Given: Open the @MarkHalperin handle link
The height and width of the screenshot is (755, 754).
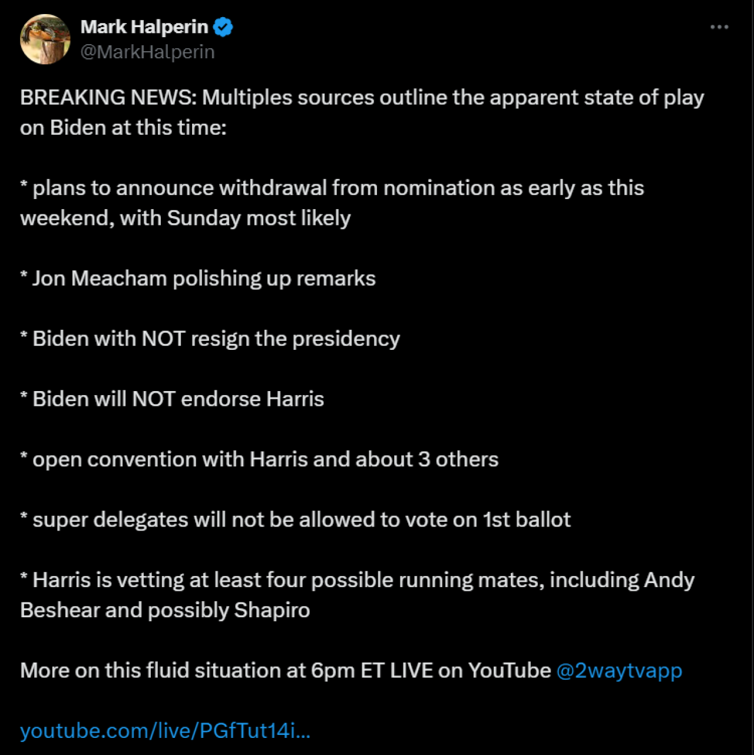Looking at the screenshot, I should point(147,52).
